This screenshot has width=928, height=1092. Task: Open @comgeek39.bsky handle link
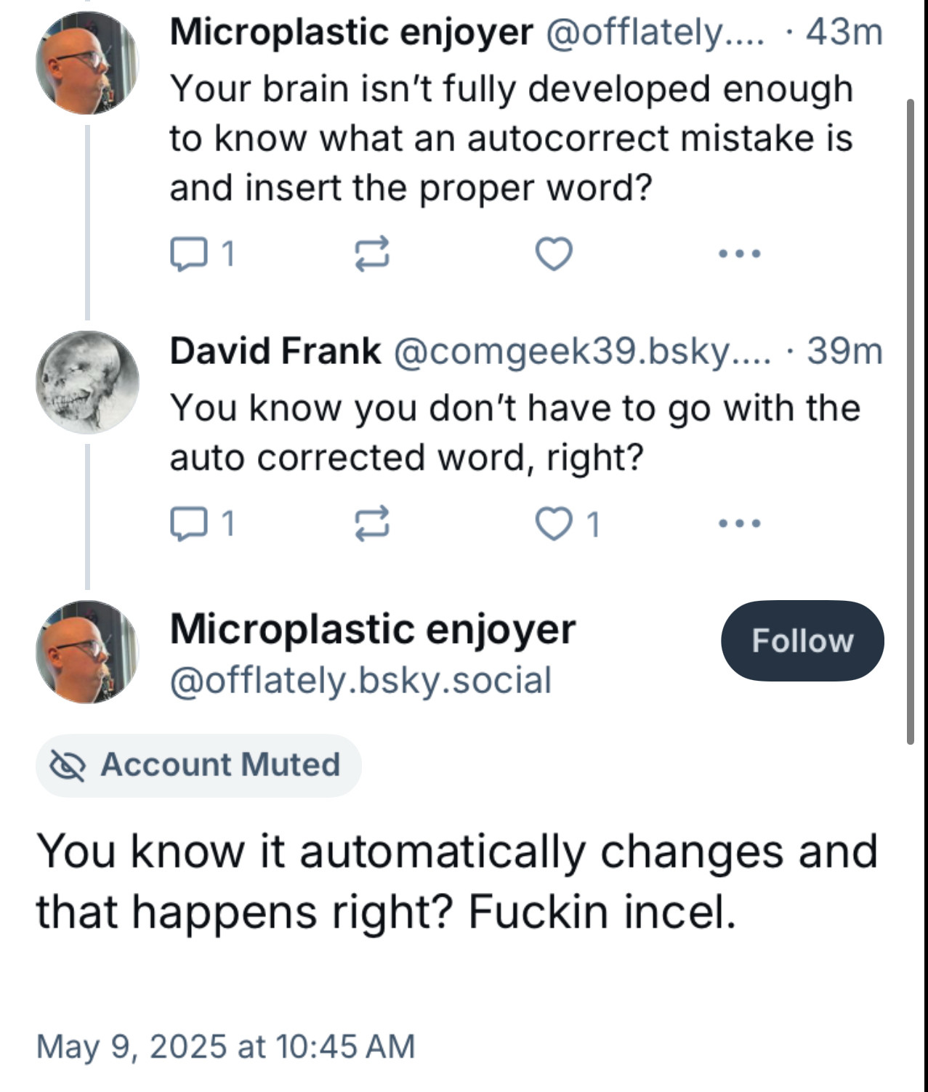pyautogui.click(x=582, y=351)
